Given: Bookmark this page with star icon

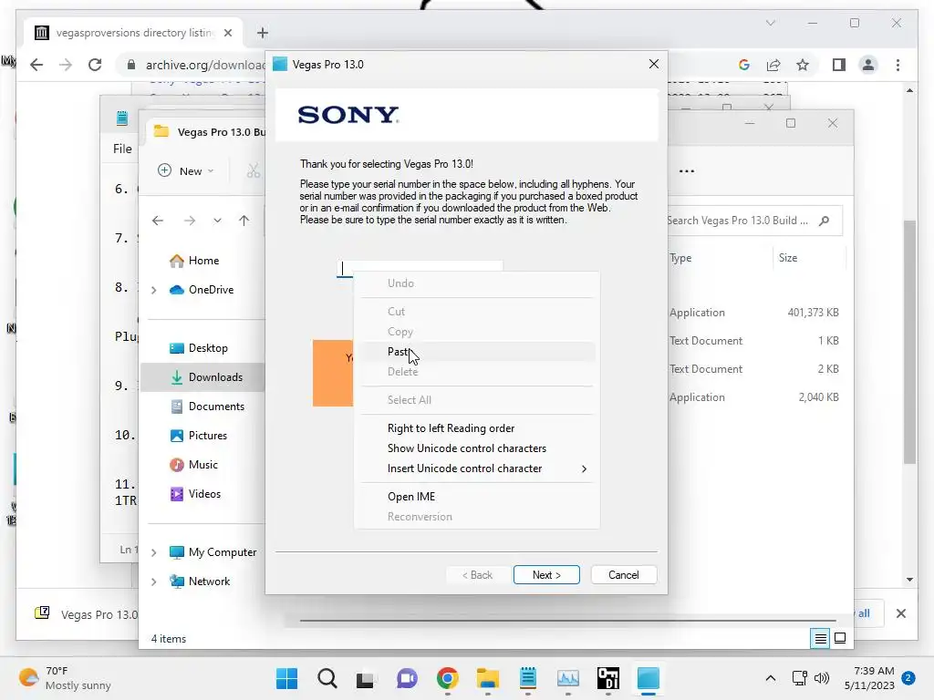Looking at the screenshot, I should point(803,65).
